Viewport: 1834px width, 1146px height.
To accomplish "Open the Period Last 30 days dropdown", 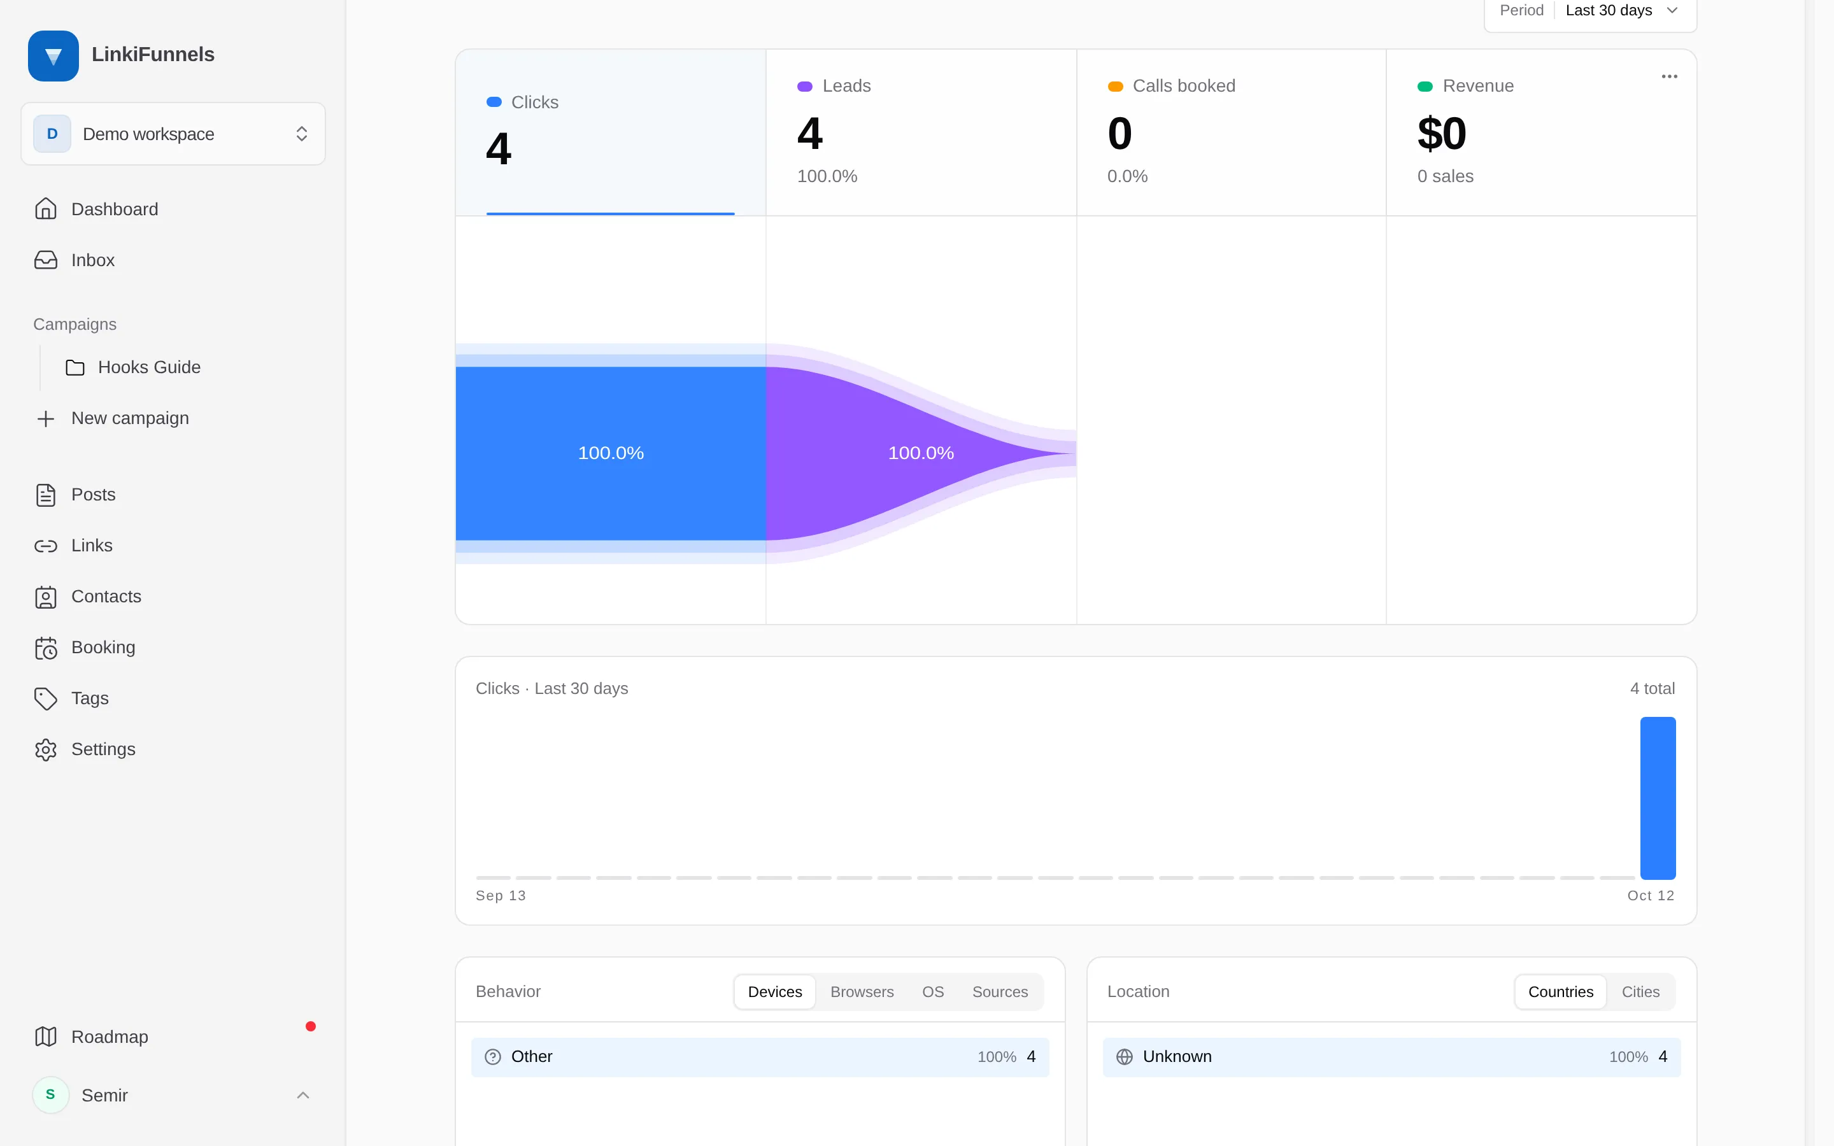I will coord(1590,11).
